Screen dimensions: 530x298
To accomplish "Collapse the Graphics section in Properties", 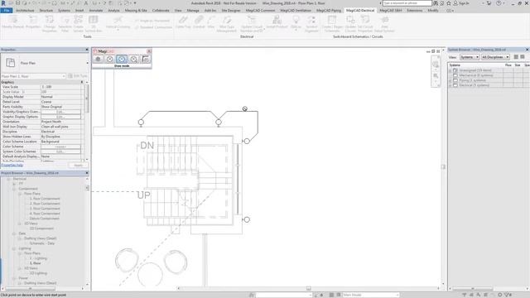I will point(82,82).
